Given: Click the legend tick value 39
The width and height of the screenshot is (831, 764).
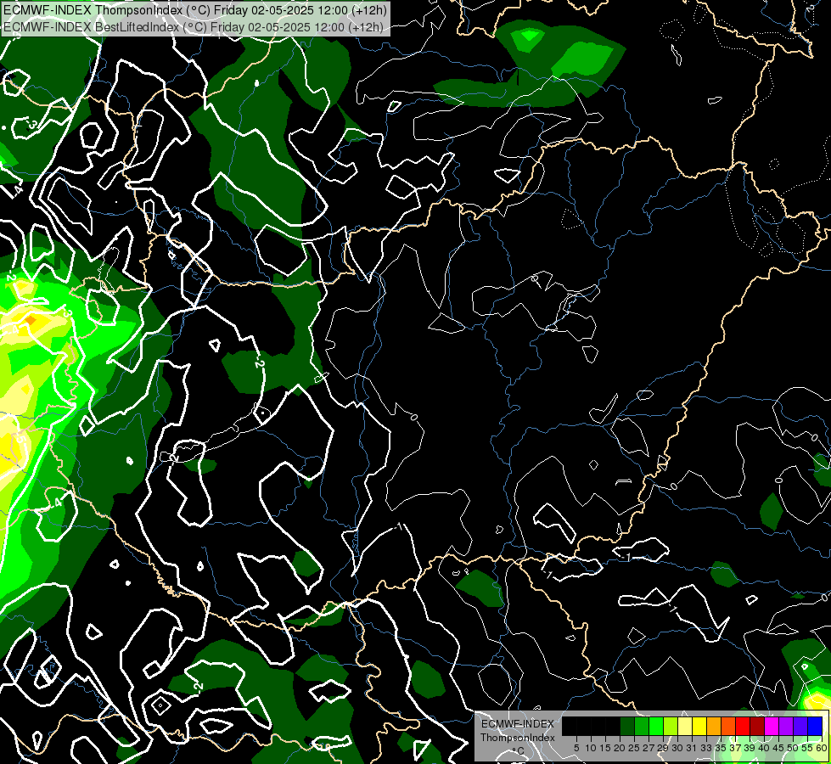Looking at the screenshot, I should 750,748.
